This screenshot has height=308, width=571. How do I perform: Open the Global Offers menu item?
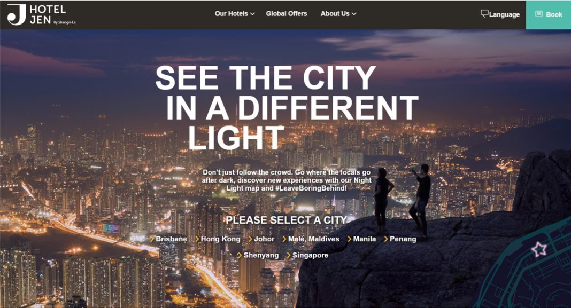tap(287, 13)
